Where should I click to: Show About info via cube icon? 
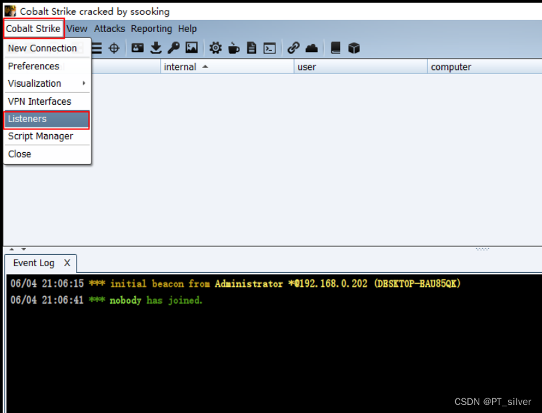click(354, 48)
